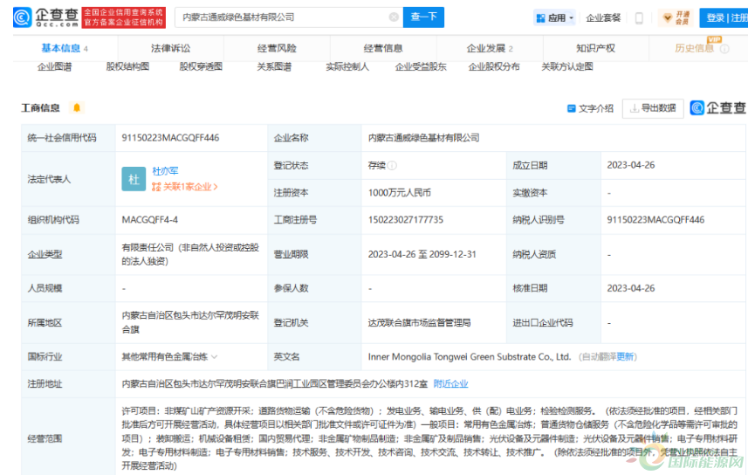Click the info icon beside 历史信息
The height and width of the screenshot is (475, 748).
coord(724,49)
